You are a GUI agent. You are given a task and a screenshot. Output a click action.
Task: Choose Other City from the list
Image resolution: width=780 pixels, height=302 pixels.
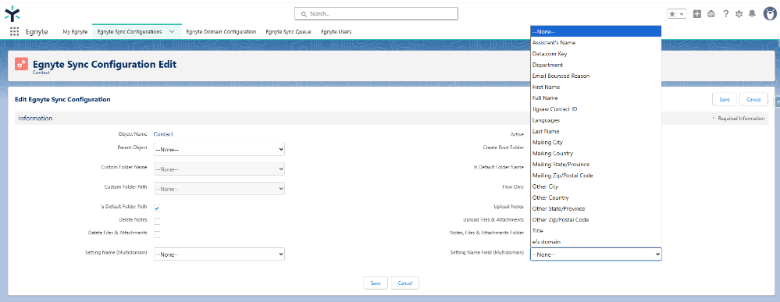click(596, 187)
